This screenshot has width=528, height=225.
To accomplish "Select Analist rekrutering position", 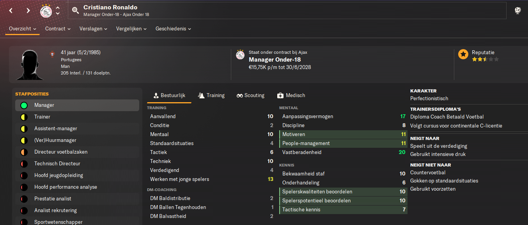I will [x=77, y=211].
